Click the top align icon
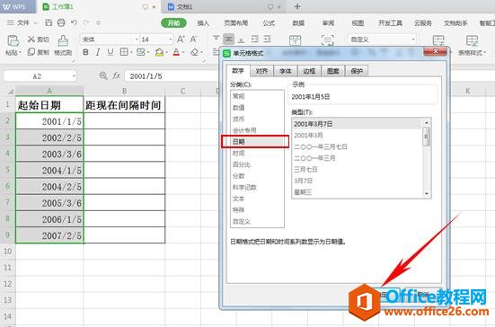The height and width of the screenshot is (327, 495). tap(217, 39)
